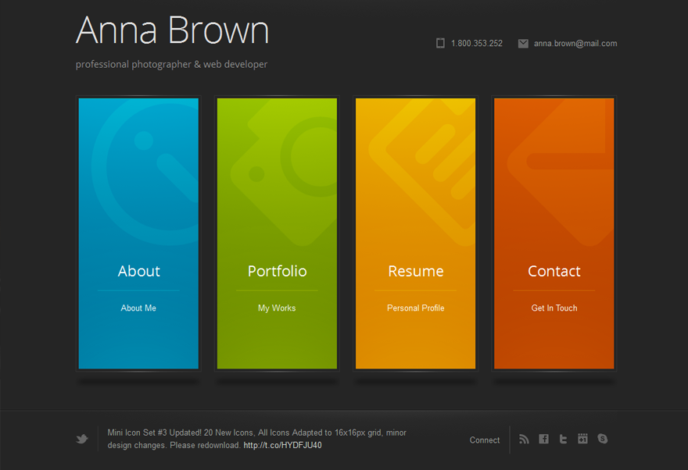Screen dimensions: 688x470
Task: Click the 'professional photographer & web developer' tagline
Action: point(171,64)
